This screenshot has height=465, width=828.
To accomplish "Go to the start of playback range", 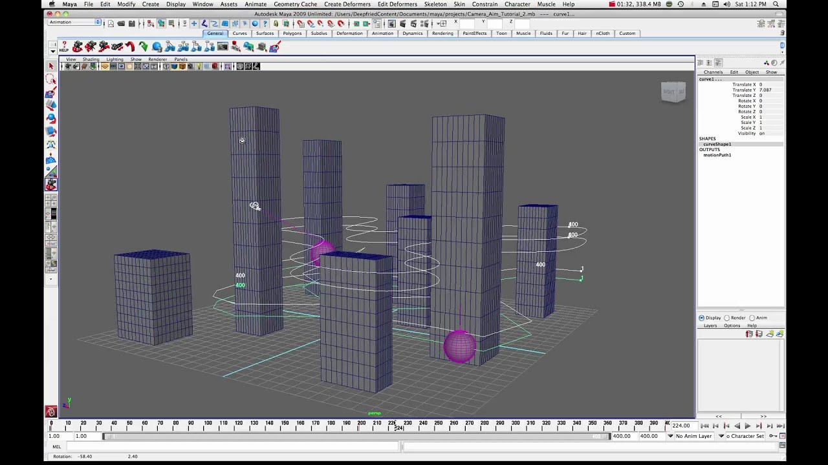I will coord(704,426).
